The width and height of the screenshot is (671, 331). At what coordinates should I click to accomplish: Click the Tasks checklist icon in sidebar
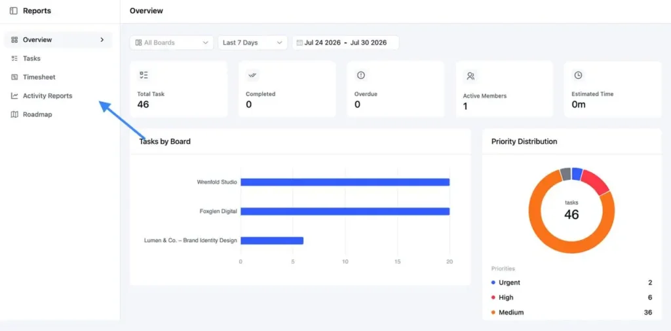tap(14, 58)
